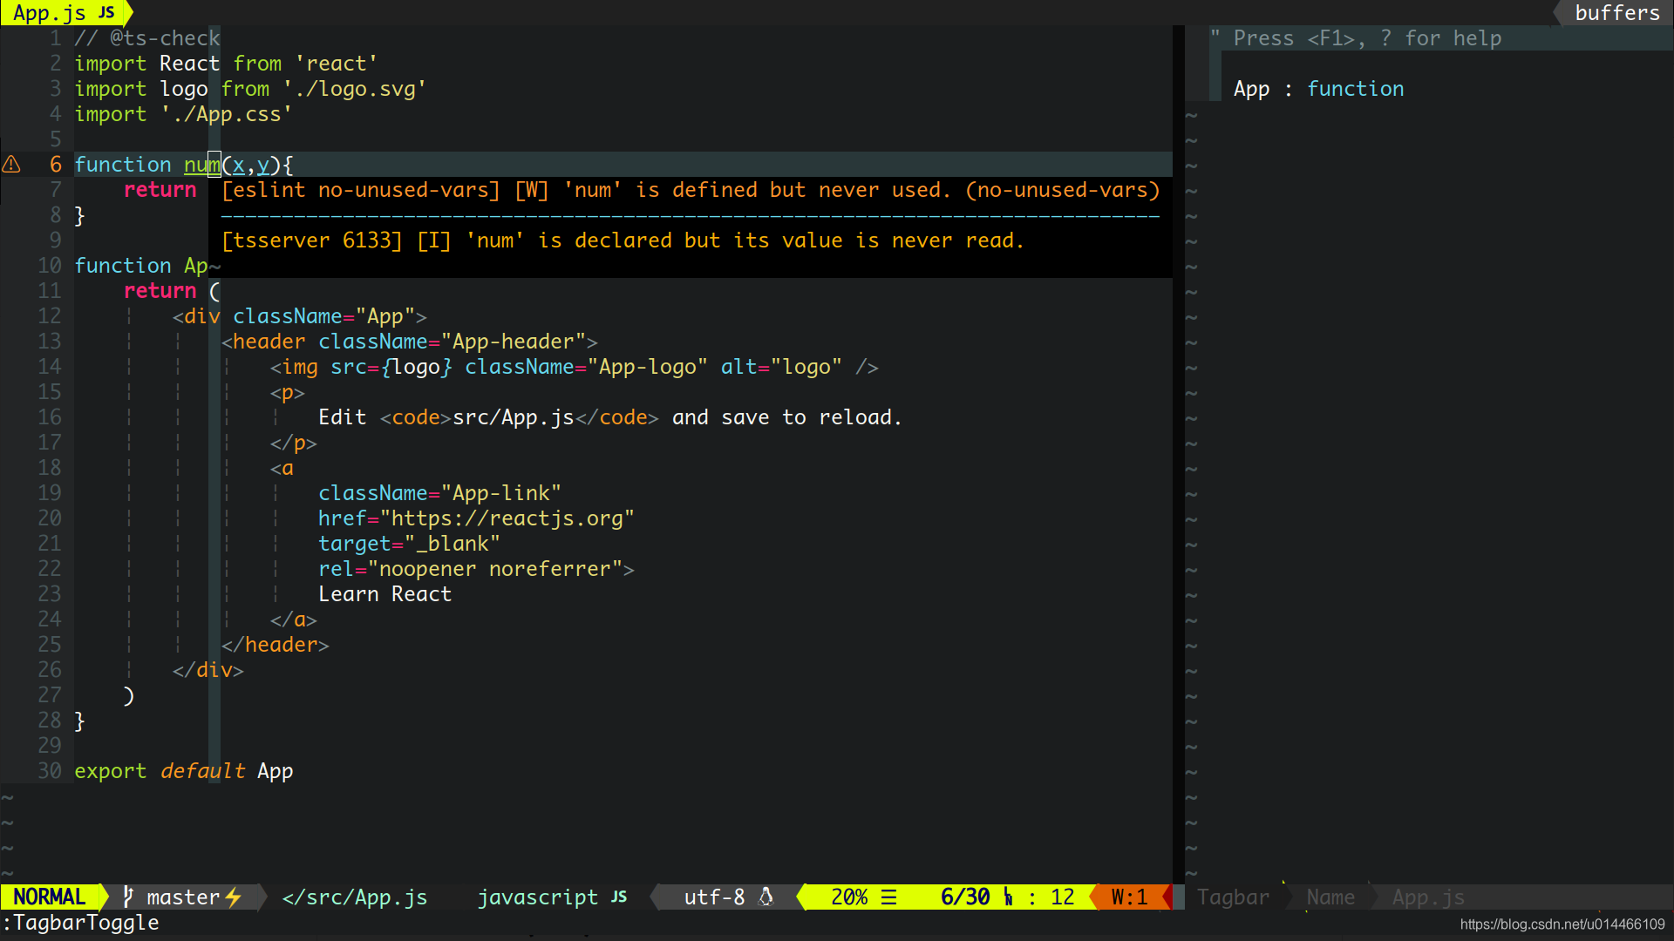Click the 6/30 line counter
This screenshot has width=1674, height=941.
[965, 897]
